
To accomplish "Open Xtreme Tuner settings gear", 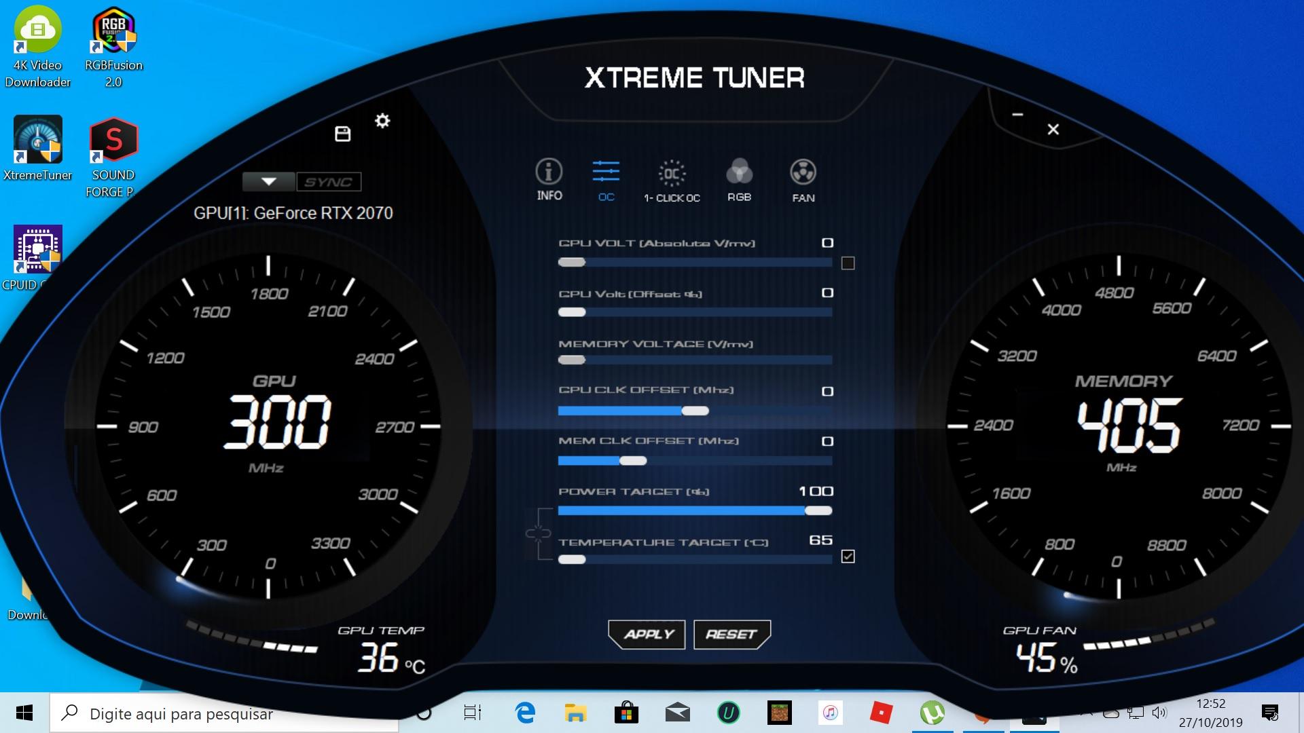I will tap(382, 121).
